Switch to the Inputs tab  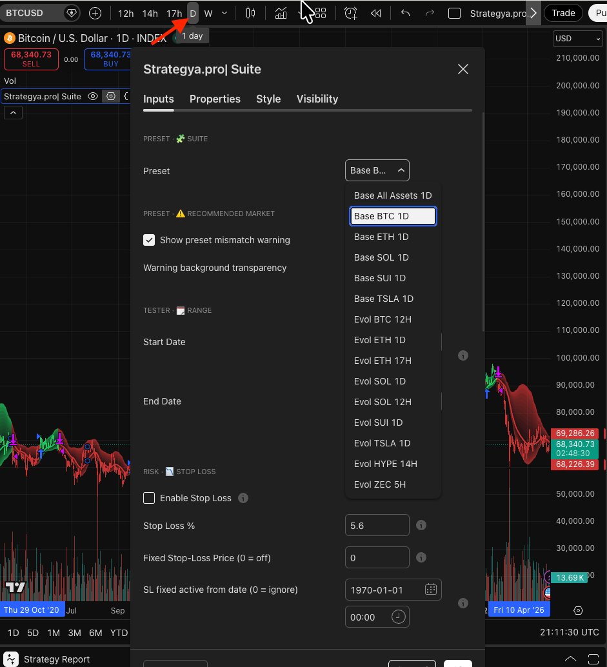point(158,99)
